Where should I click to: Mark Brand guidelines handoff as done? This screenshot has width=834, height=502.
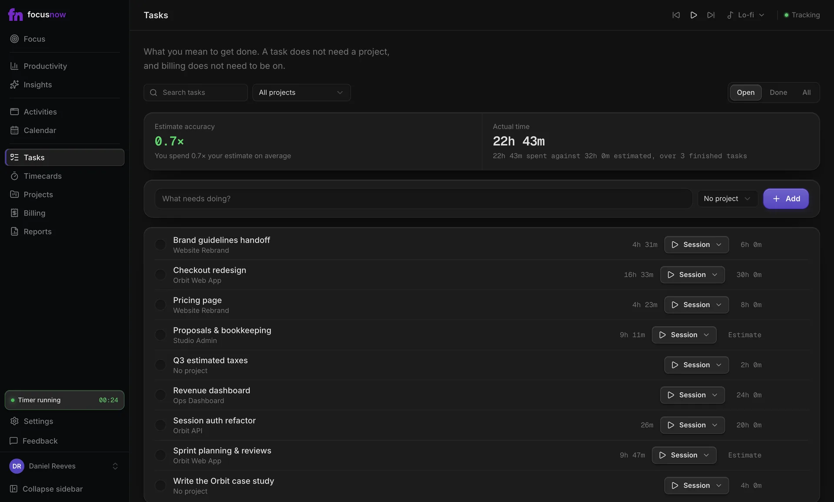click(x=160, y=245)
